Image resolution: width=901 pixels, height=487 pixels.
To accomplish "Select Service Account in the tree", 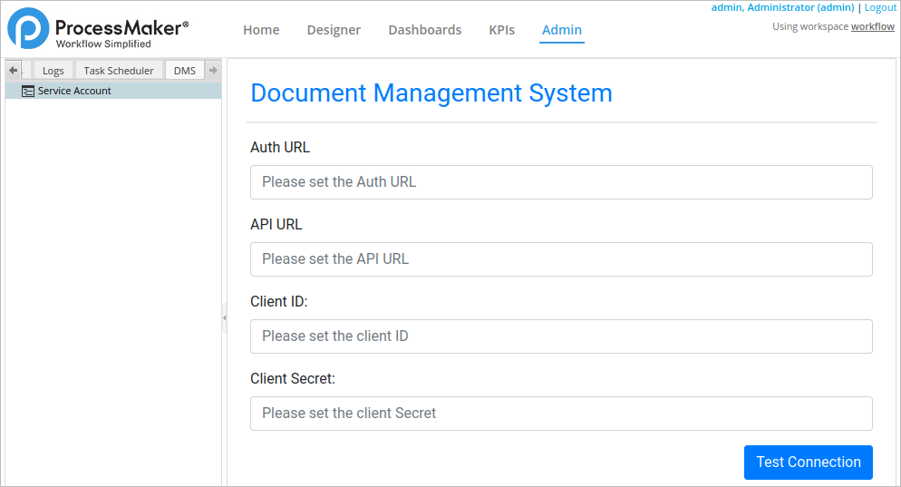I will point(74,92).
